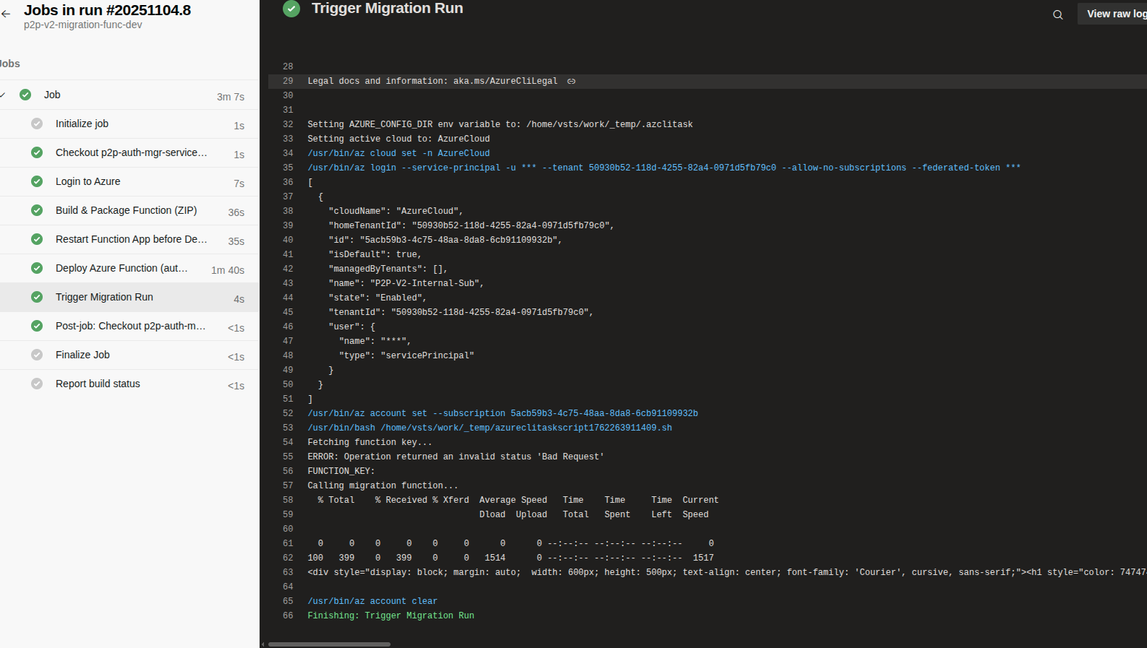Click the 'az login --service-principal' command line
The image size is (1147, 648).
click(x=664, y=168)
